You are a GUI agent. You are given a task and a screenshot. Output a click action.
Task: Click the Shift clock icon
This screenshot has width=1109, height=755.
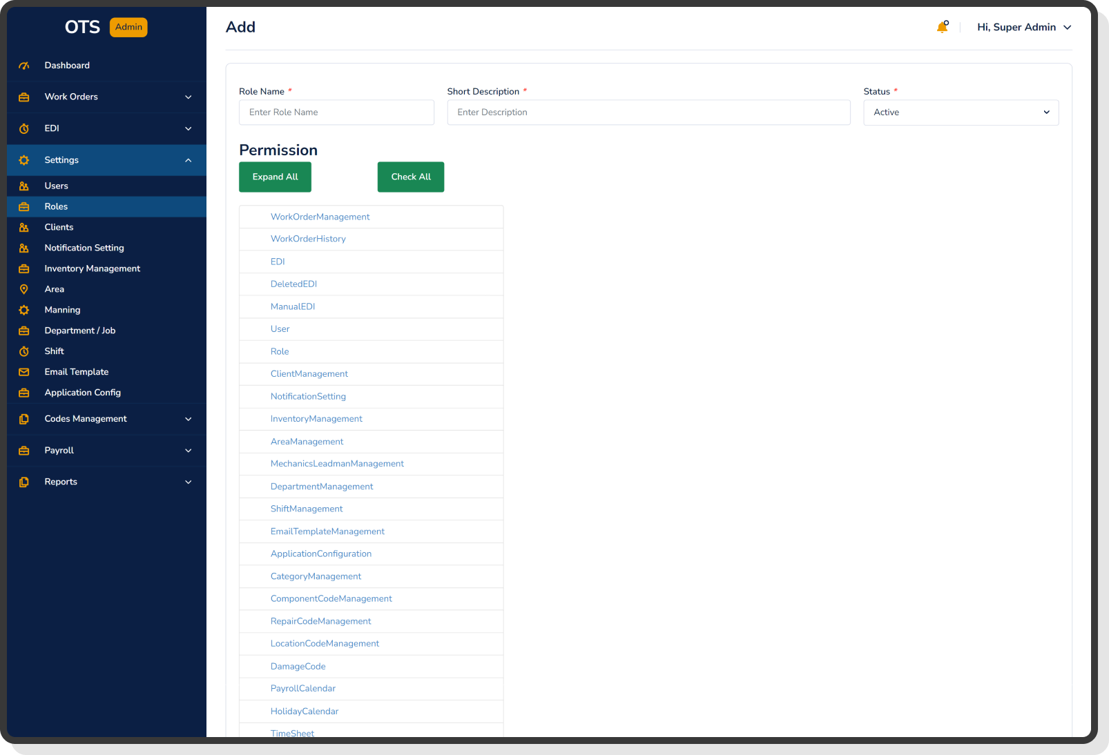[24, 351]
